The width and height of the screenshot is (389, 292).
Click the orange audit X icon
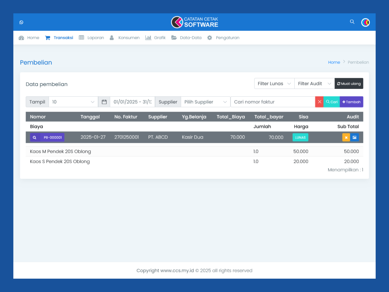[x=346, y=138]
